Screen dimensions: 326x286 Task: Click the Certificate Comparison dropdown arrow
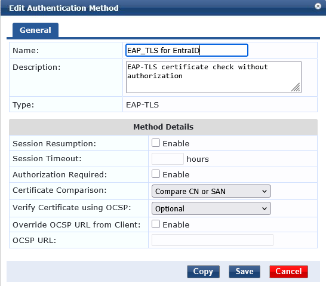coord(265,191)
